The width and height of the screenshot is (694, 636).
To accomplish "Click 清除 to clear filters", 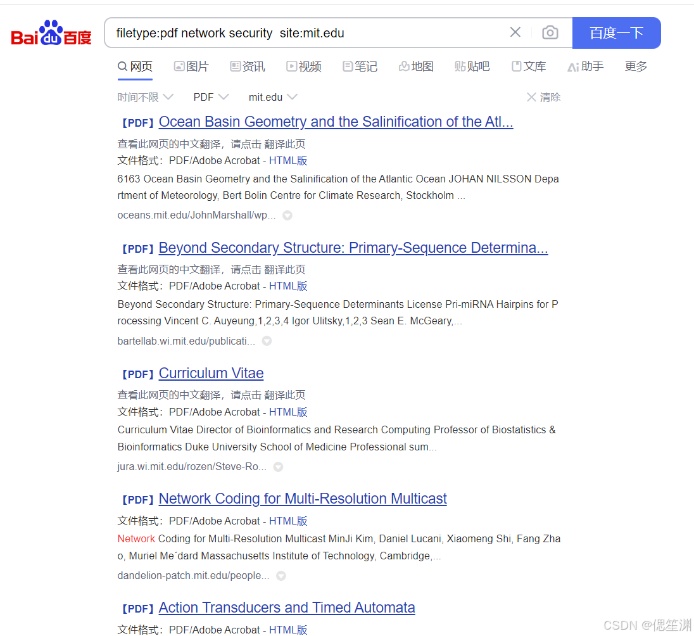I will [x=544, y=97].
